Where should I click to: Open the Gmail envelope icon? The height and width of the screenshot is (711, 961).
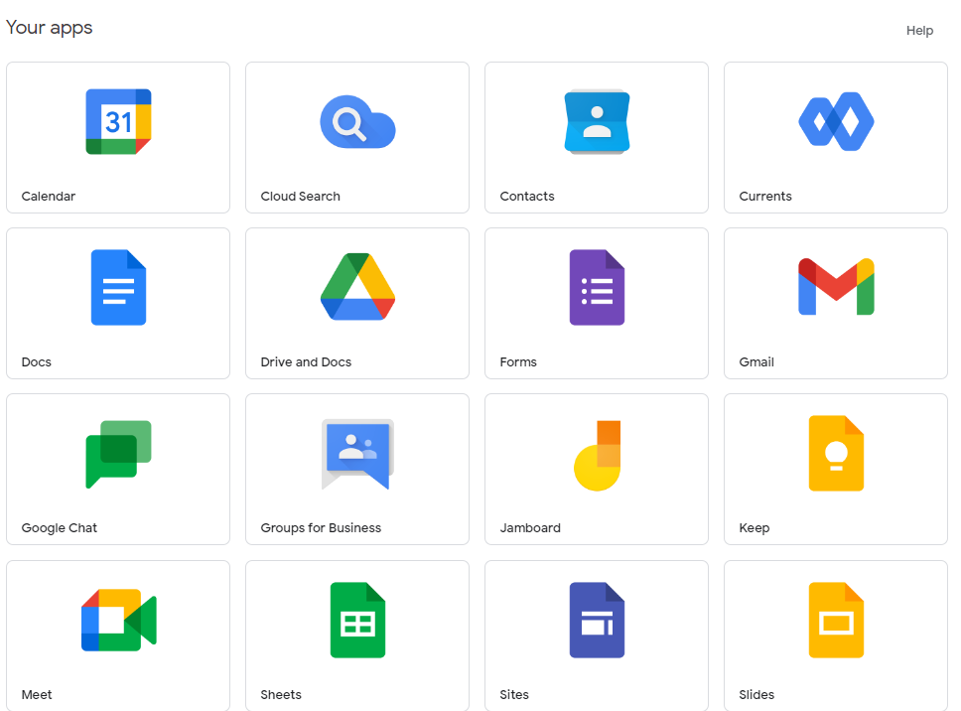[x=836, y=286]
